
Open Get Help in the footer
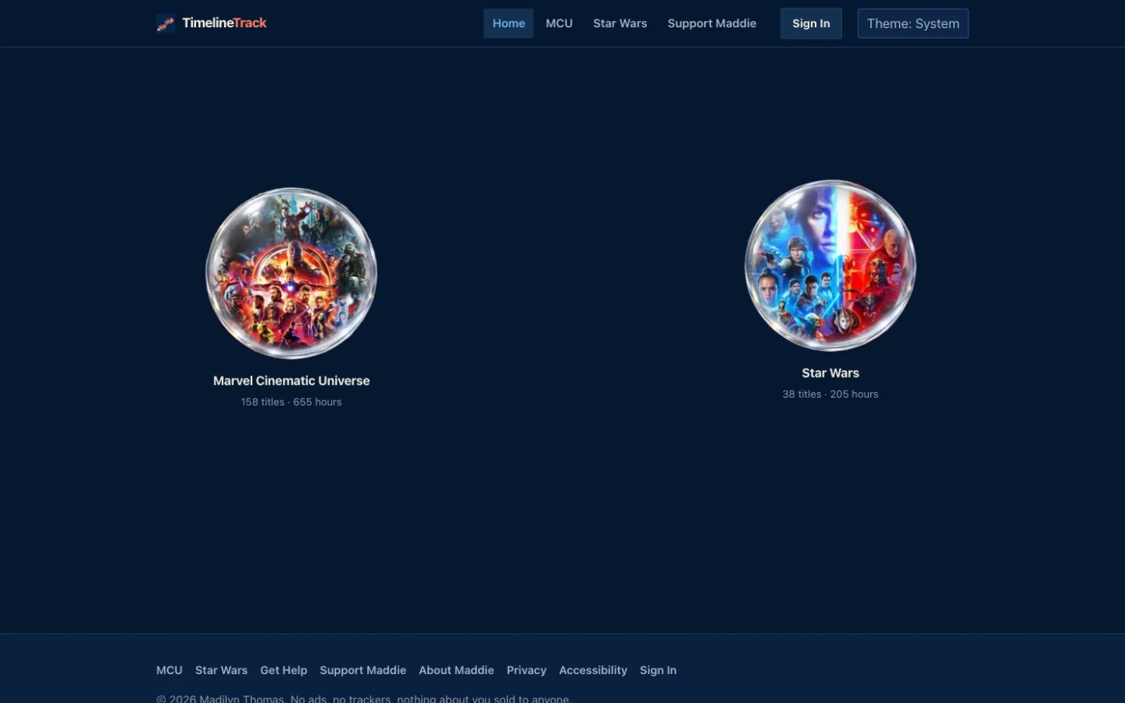coord(284,670)
